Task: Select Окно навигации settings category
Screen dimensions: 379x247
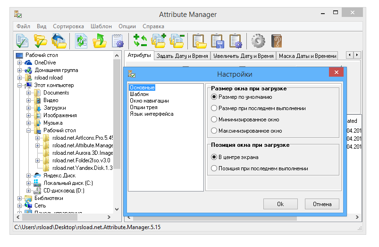Action: coord(149,101)
